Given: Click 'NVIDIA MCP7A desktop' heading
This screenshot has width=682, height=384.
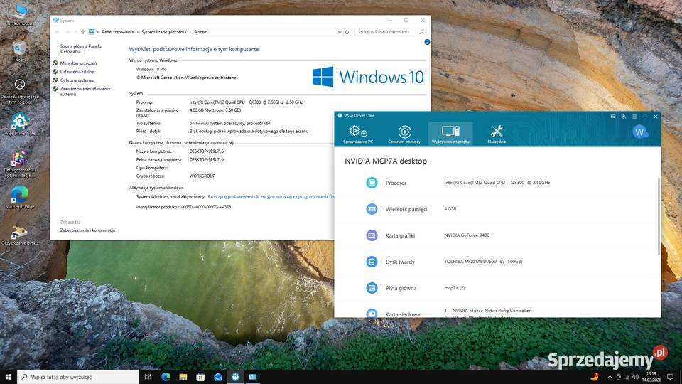Looking at the screenshot, I should pyautogui.click(x=385, y=161).
